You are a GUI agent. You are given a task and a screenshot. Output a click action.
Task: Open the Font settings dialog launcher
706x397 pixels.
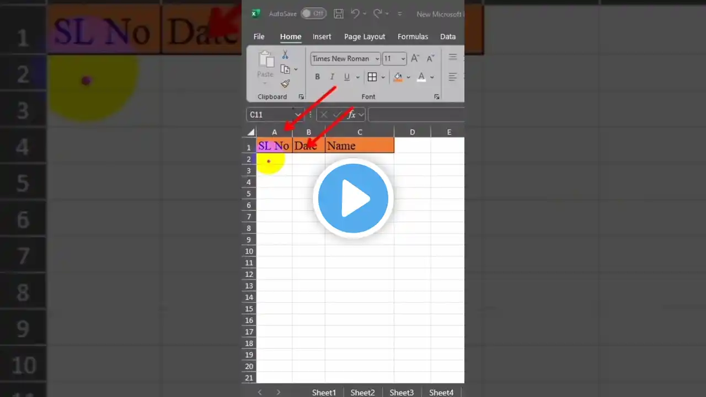437,96
